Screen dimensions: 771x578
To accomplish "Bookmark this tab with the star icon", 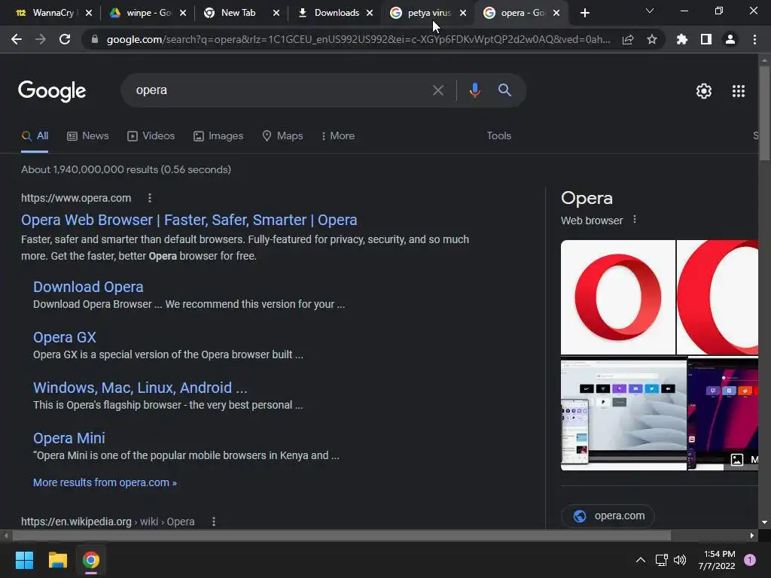I will [x=651, y=39].
